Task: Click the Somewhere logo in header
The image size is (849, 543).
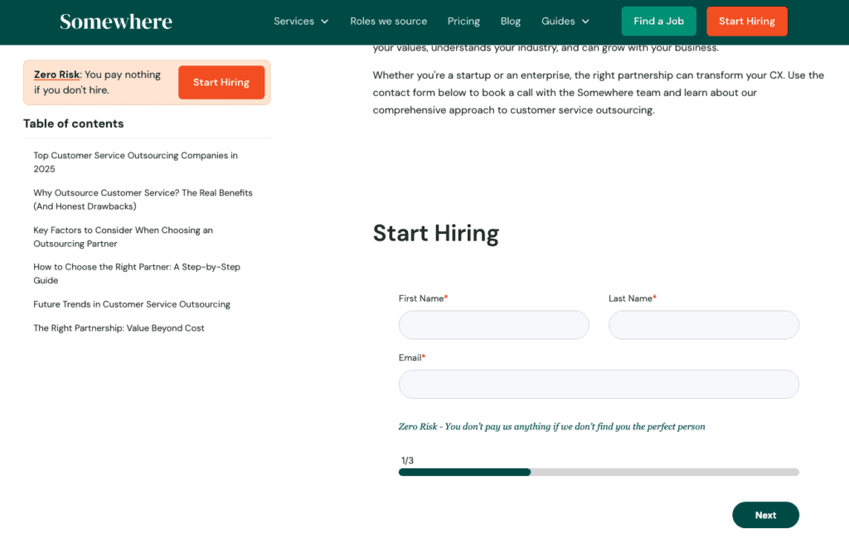Action: [x=116, y=22]
